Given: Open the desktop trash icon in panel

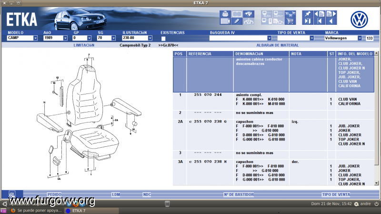Looking at the screenshot, I should [167, 204].
